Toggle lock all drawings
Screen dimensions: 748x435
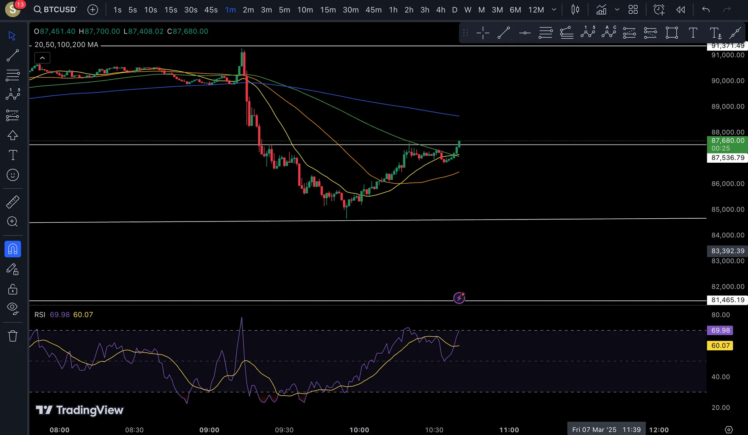(x=12, y=289)
